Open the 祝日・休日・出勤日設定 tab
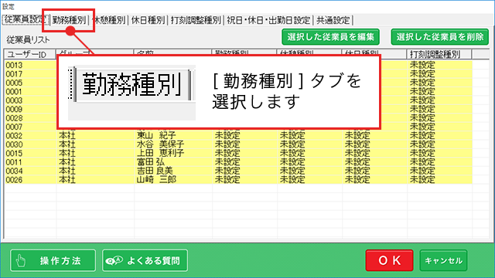The width and height of the screenshot is (495, 278). [268, 20]
